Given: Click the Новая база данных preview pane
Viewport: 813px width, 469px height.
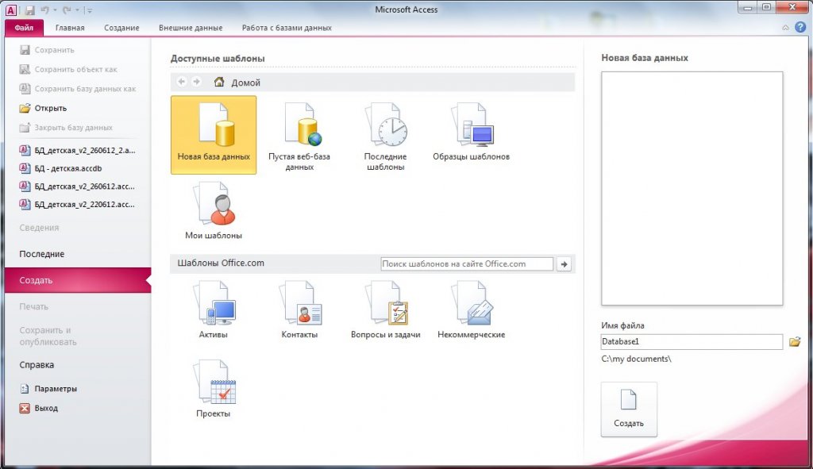Looking at the screenshot, I should (x=692, y=188).
